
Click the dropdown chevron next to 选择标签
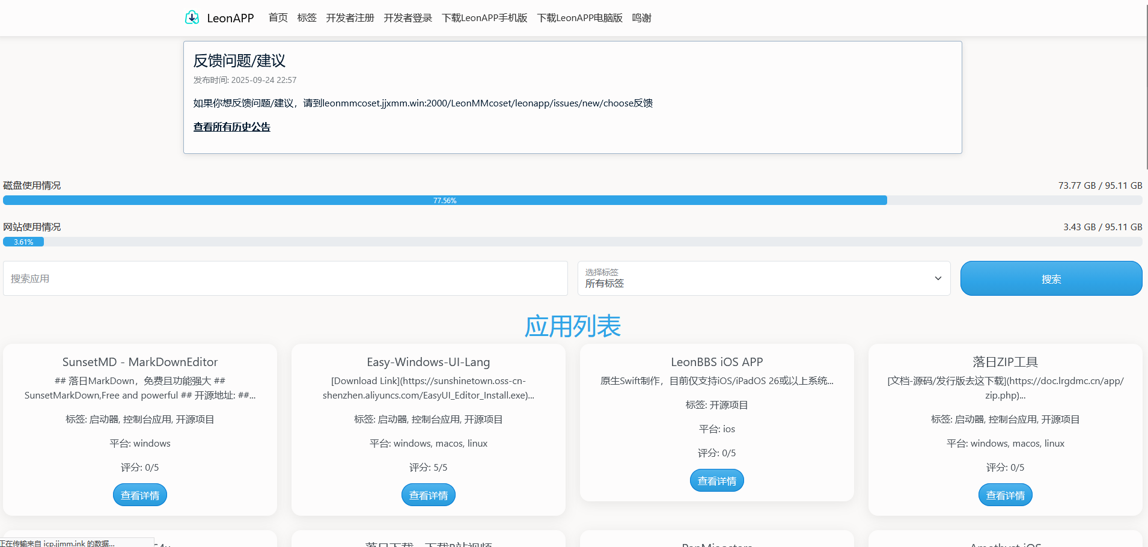click(938, 278)
